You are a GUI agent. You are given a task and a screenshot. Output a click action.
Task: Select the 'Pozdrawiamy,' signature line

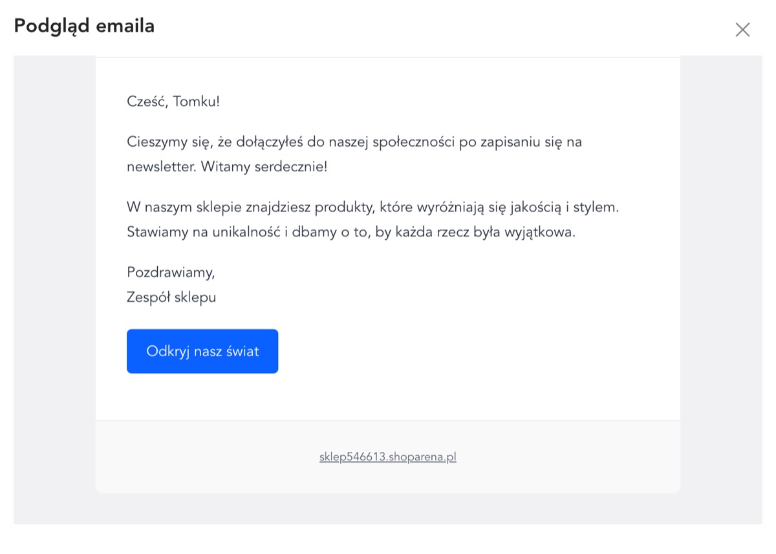pyautogui.click(x=171, y=272)
